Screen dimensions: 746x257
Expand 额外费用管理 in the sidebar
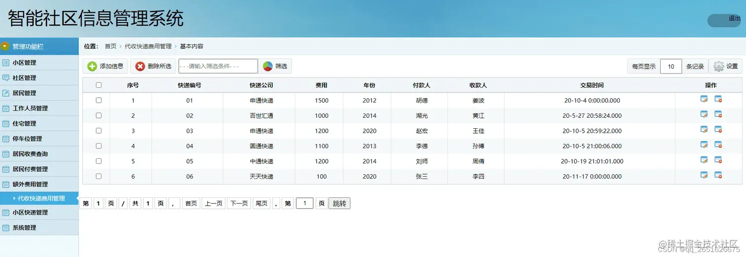tap(39, 184)
